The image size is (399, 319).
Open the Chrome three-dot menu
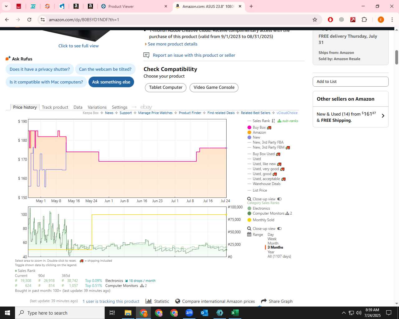pyautogui.click(x=392, y=20)
